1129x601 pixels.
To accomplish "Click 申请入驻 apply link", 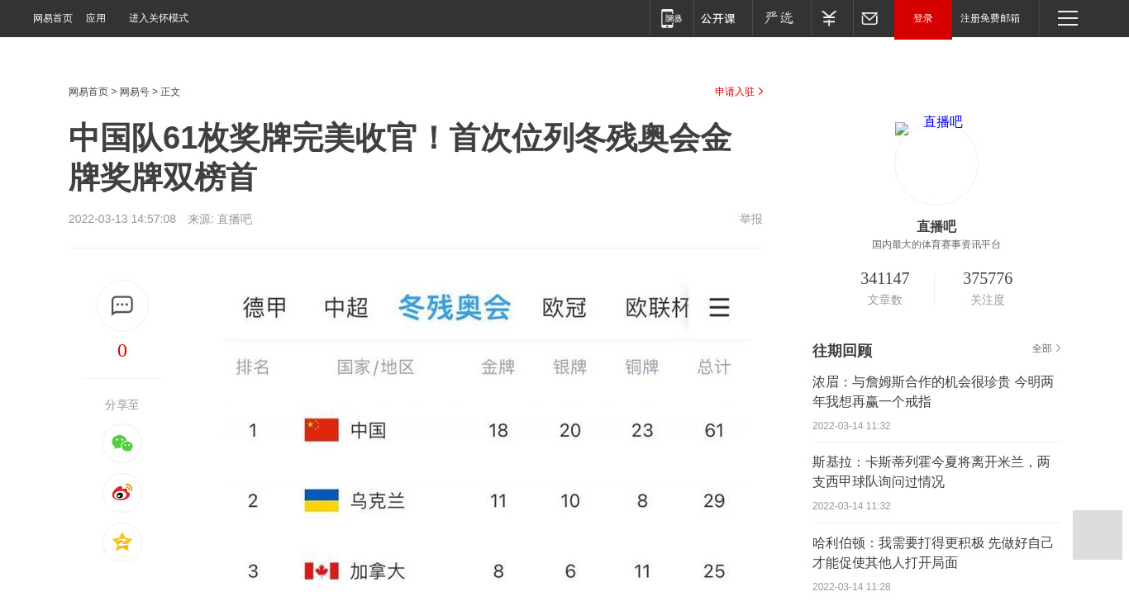I will pyautogui.click(x=739, y=92).
